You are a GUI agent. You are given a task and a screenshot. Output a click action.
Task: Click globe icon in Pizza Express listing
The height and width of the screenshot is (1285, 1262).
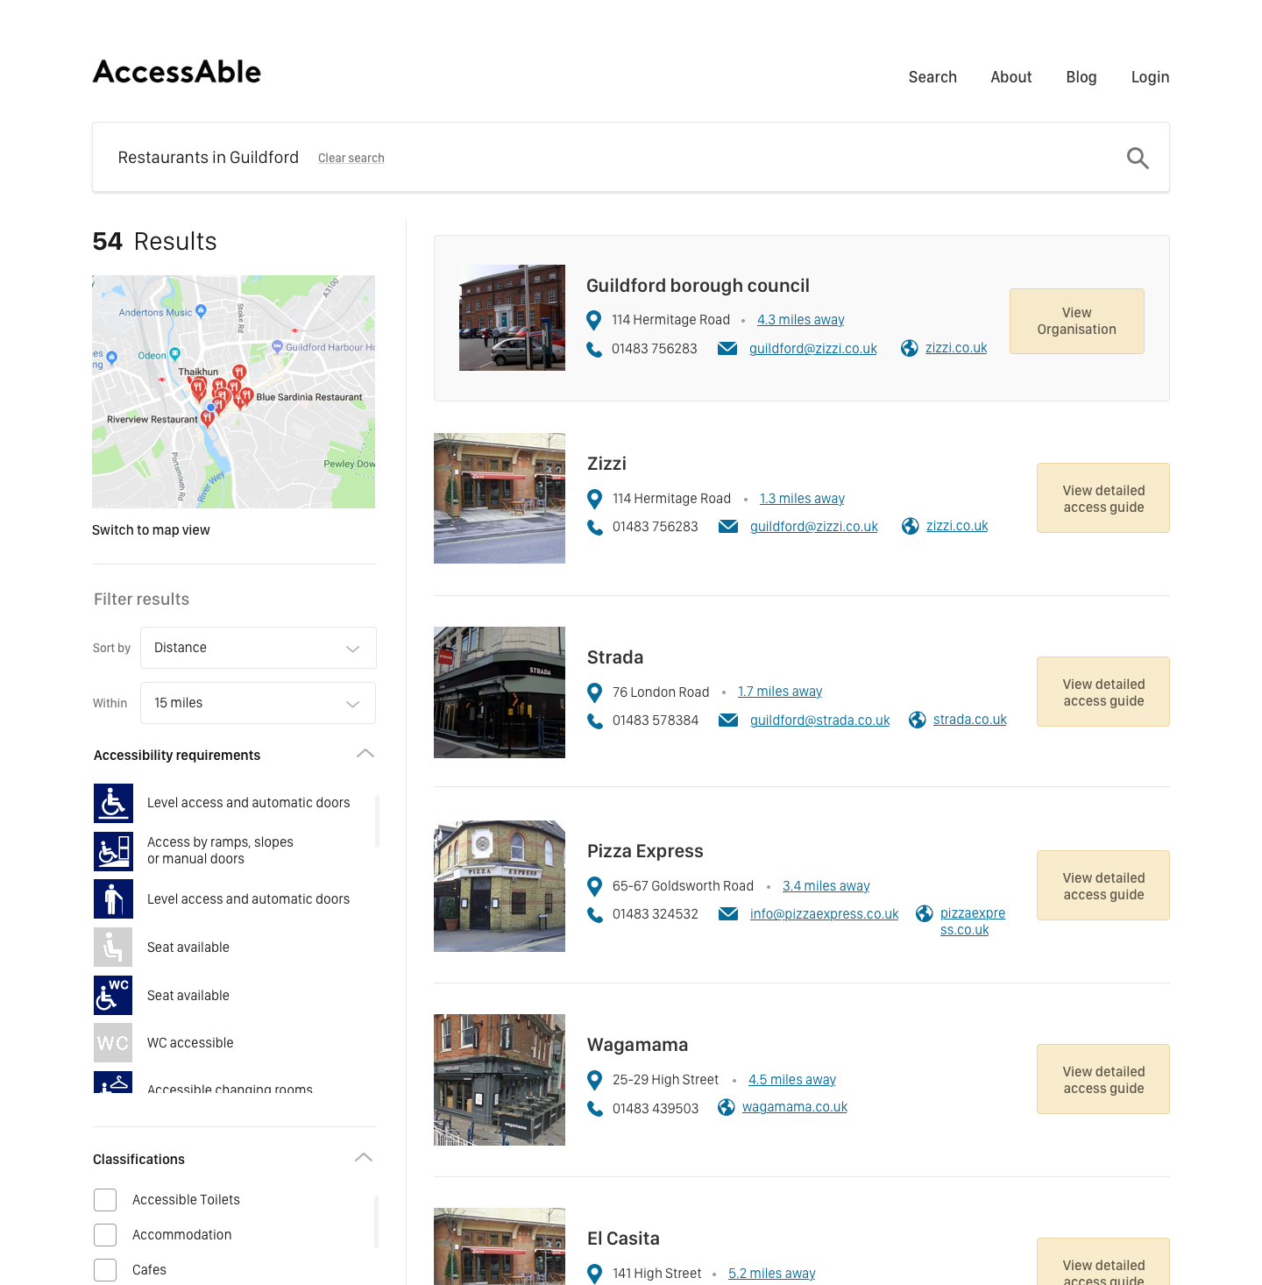coord(925,913)
